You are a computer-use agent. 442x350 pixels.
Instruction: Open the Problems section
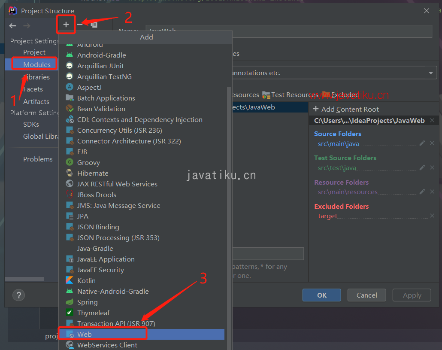point(38,159)
